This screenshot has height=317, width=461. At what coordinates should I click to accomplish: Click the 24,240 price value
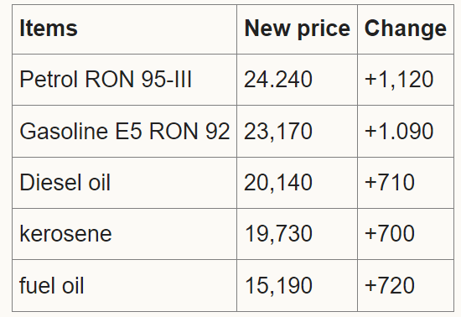278,80
